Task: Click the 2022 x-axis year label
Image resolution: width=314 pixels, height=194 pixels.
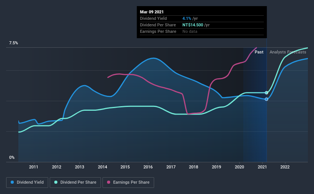Action: (x=285, y=167)
